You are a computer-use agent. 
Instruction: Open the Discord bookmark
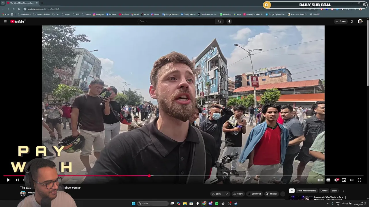pyautogui.click(x=156, y=14)
